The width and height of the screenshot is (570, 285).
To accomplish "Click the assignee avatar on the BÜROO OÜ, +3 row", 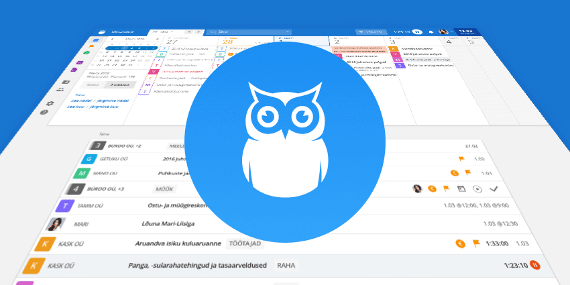I will click(x=417, y=188).
